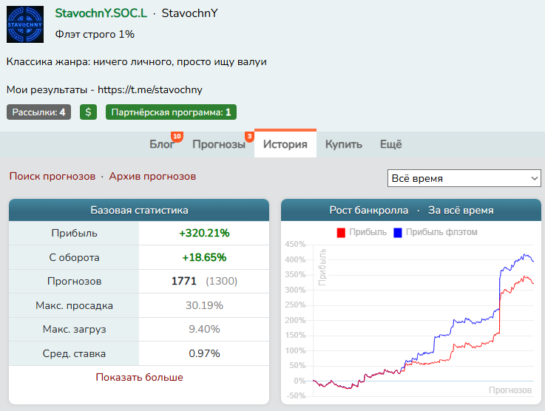545x411 pixels.
Task: Open the StavochnY avatar logo image
Action: [x=25, y=24]
